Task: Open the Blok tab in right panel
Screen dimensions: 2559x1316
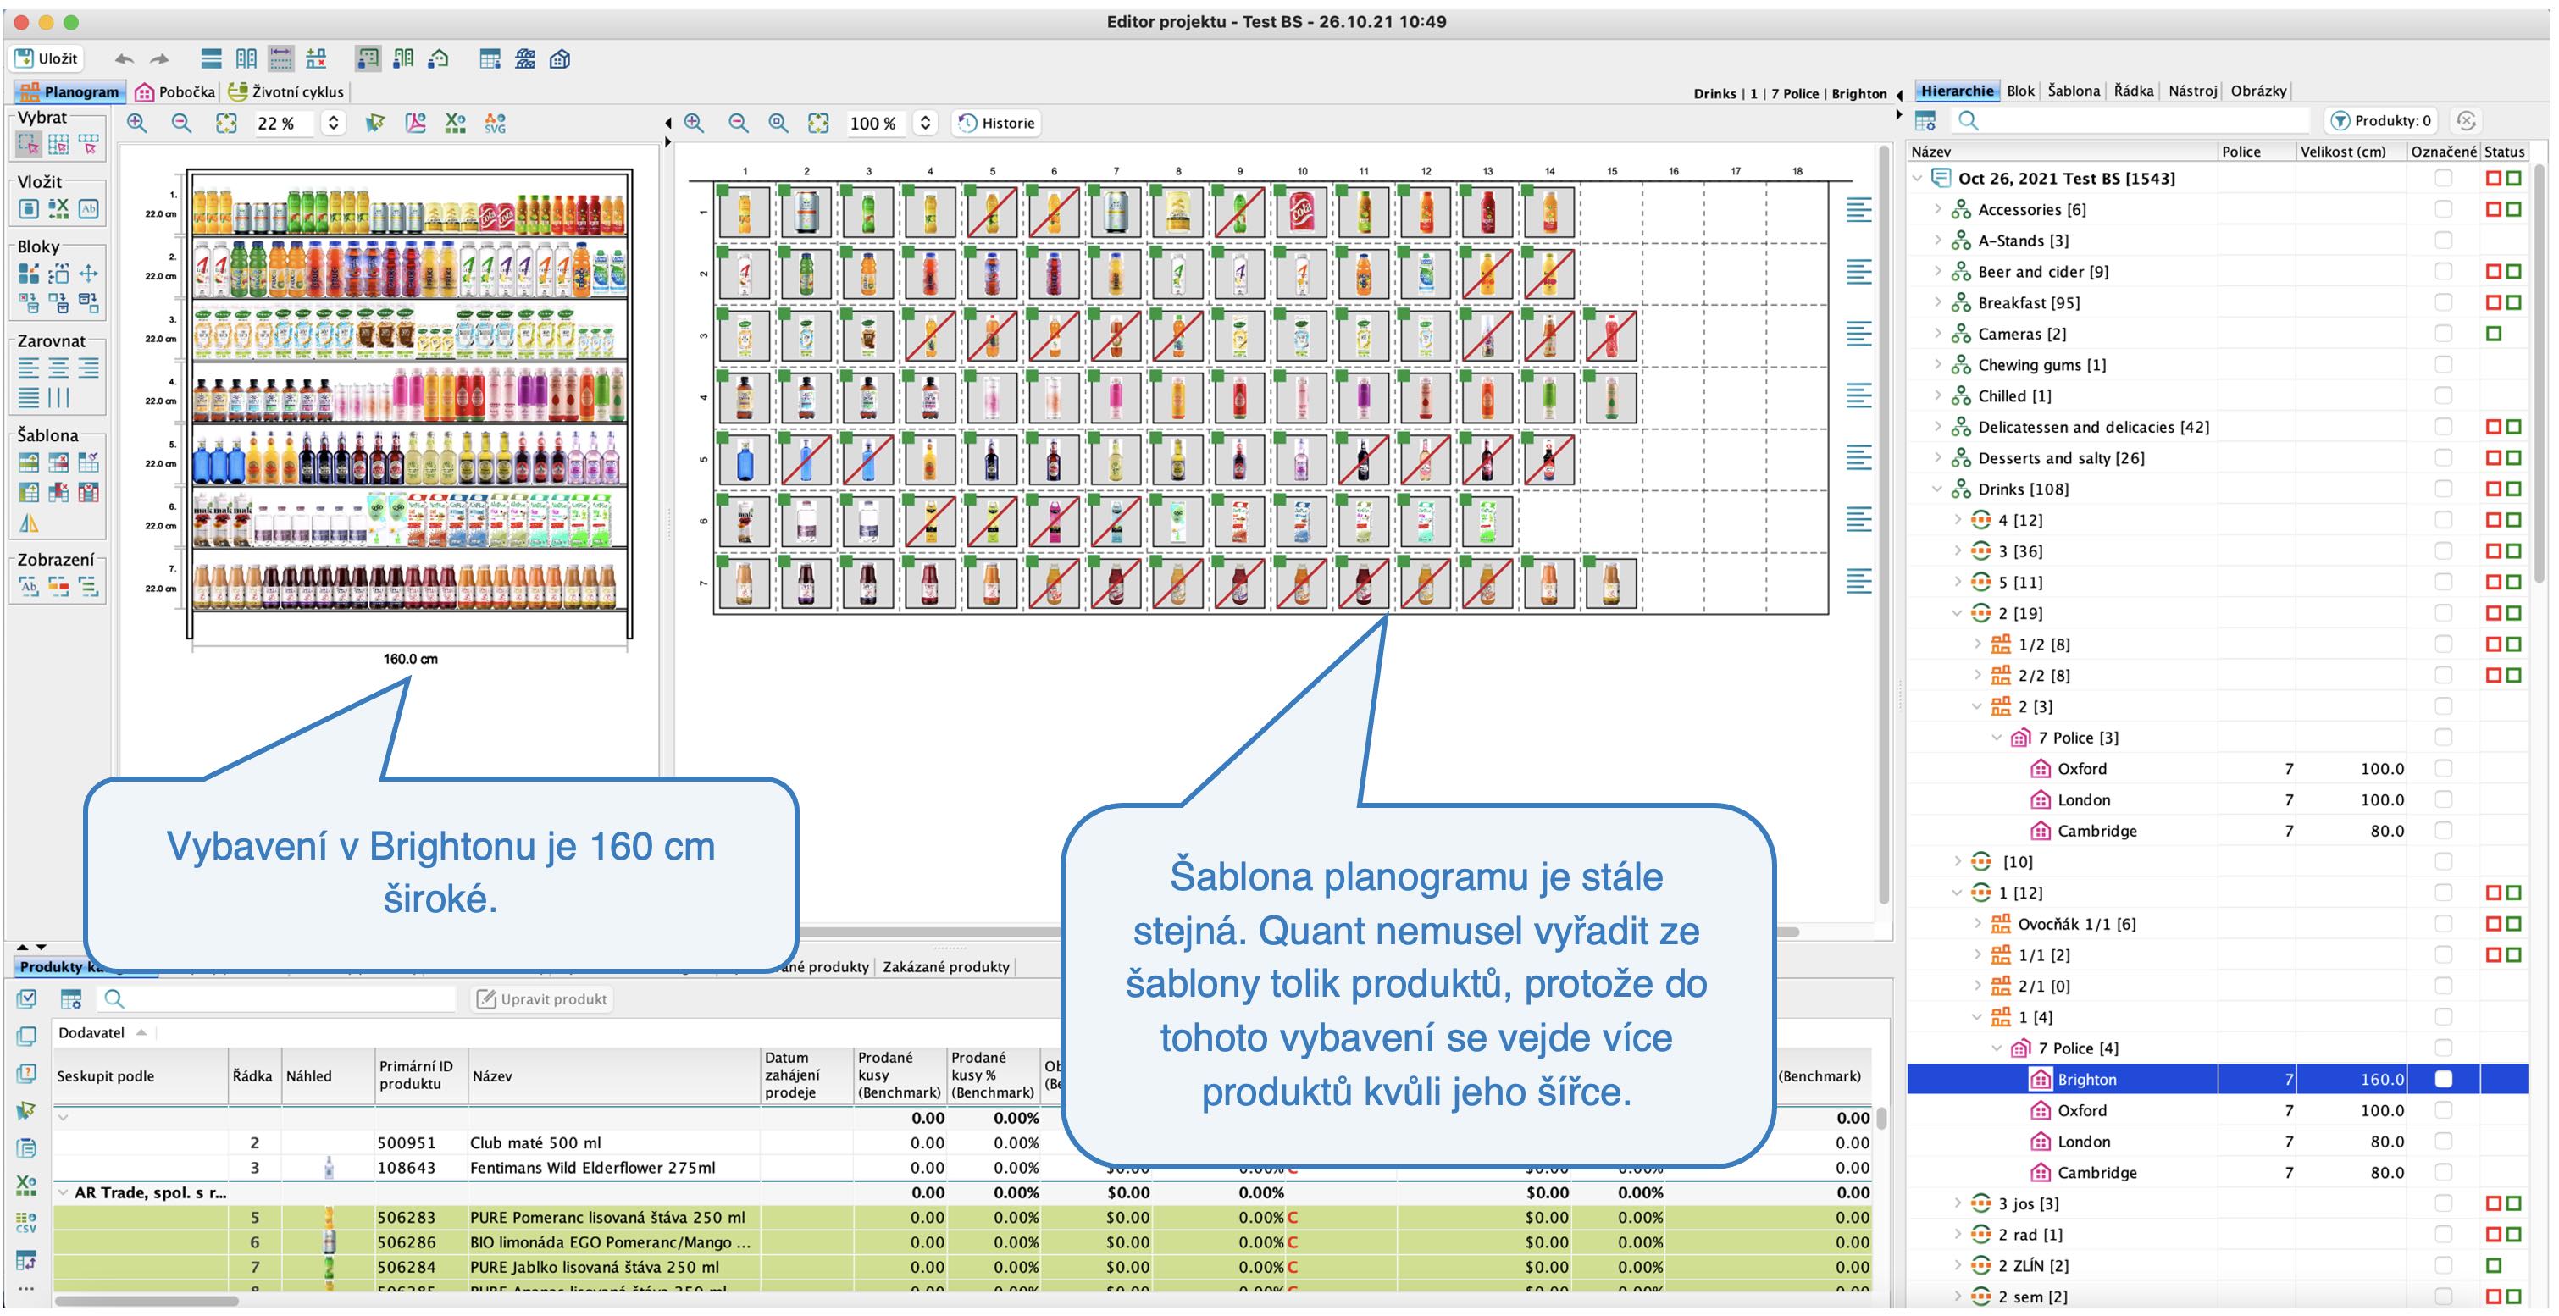Action: (x=2019, y=91)
